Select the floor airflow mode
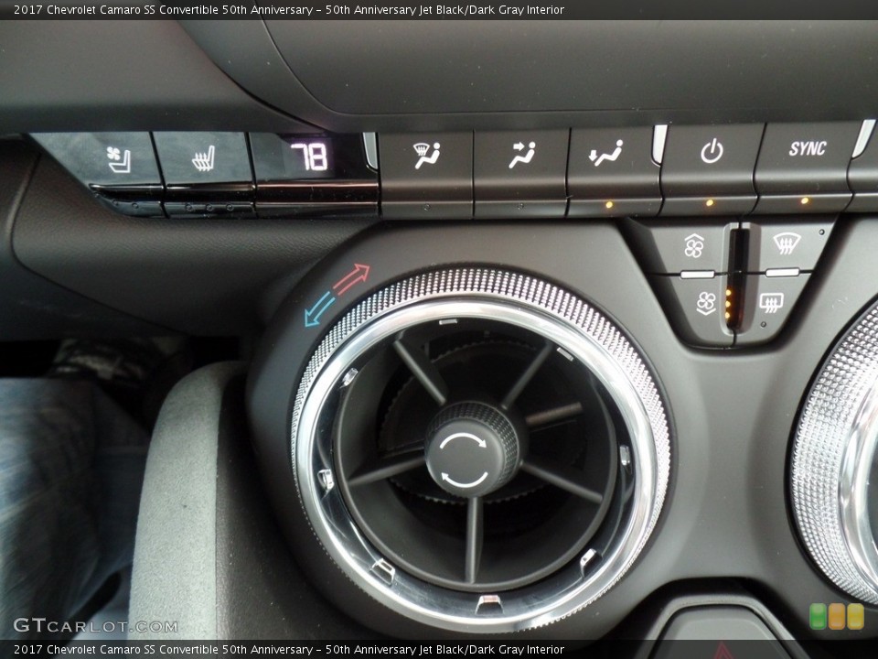The height and width of the screenshot is (659, 878). click(x=605, y=154)
